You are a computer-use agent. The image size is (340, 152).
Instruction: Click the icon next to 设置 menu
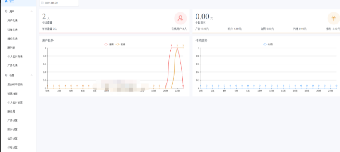point(6,75)
